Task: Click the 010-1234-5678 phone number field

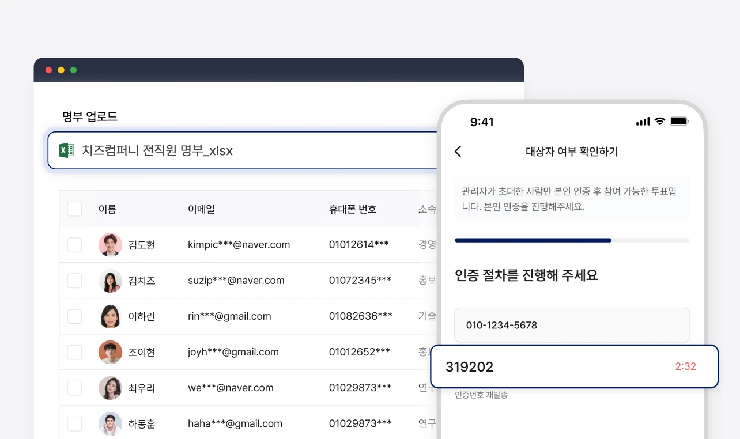Action: 572,325
